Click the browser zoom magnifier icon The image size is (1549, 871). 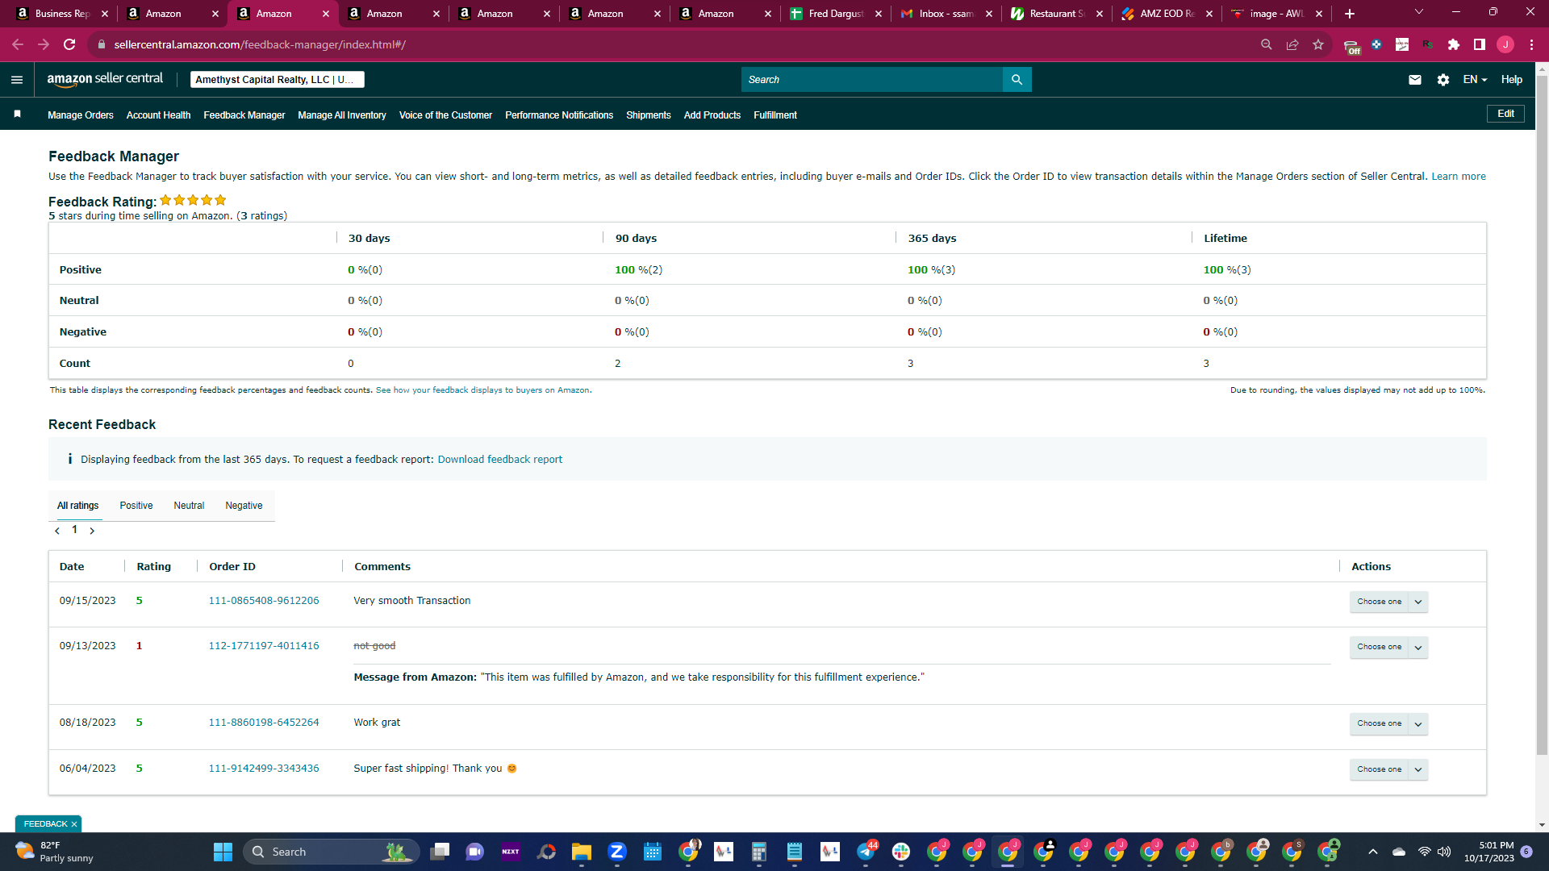pyautogui.click(x=1267, y=45)
